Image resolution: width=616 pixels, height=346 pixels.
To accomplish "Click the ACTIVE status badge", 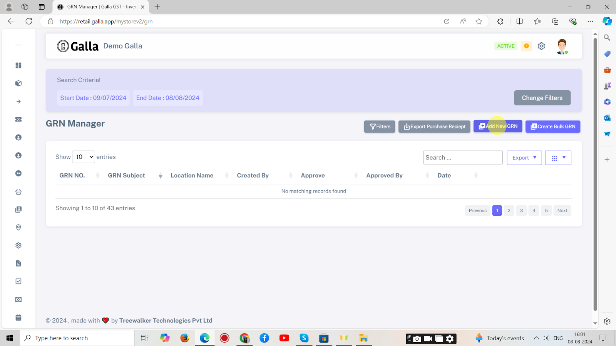I will (506, 46).
